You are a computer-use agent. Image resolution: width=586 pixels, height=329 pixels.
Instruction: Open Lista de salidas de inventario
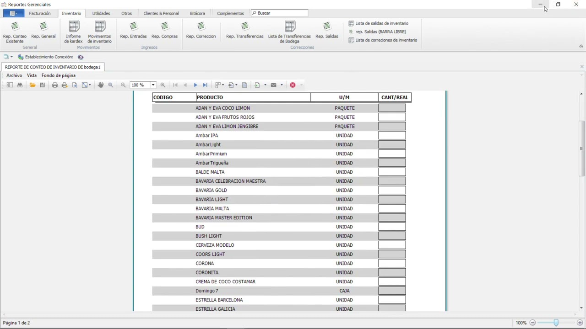point(378,23)
